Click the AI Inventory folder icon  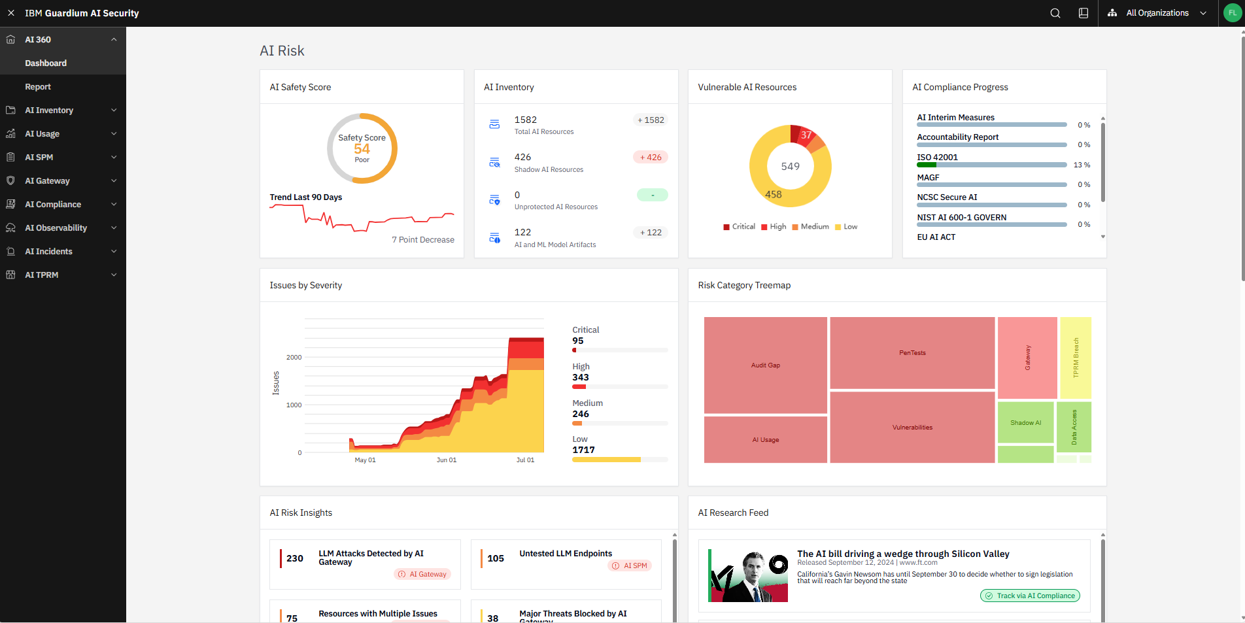(x=10, y=110)
